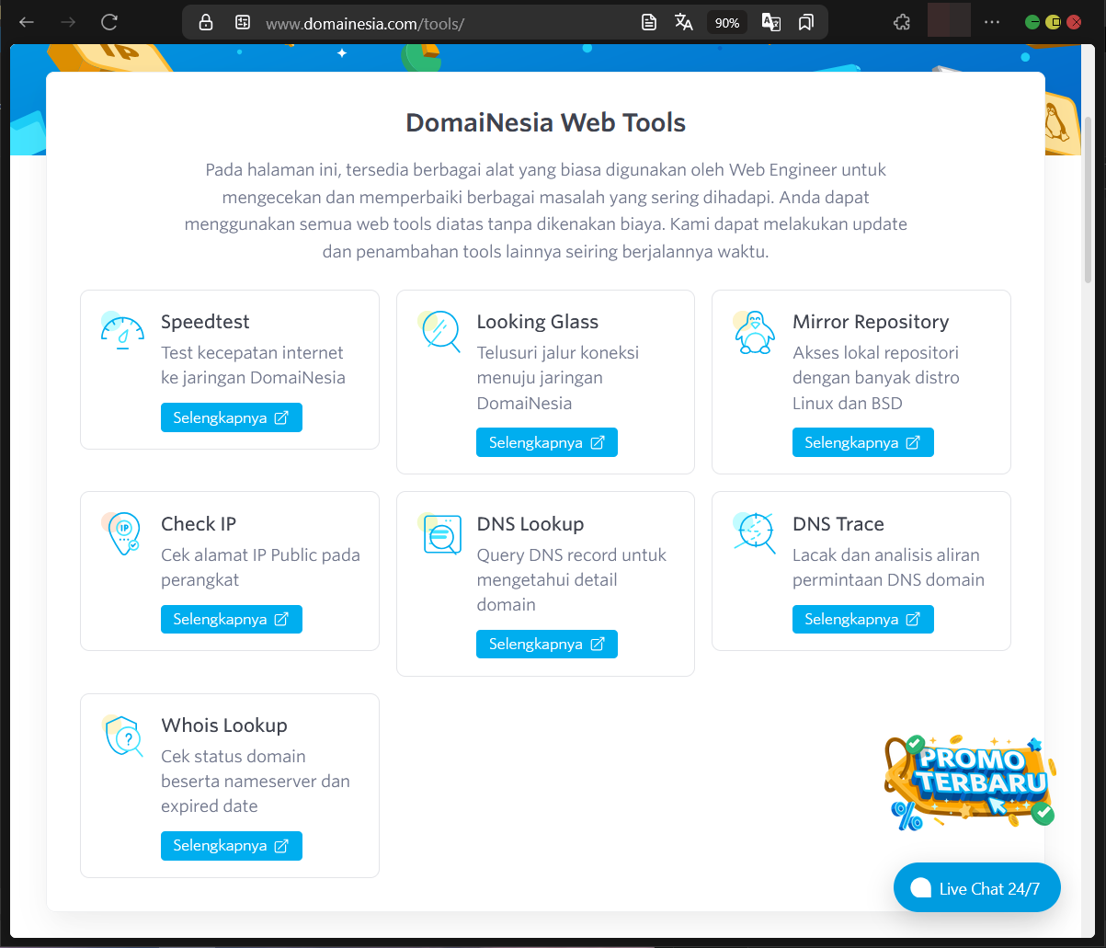Viewport: 1106px width, 948px height.
Task: Click the DNS Trace card title
Action: coord(838,524)
